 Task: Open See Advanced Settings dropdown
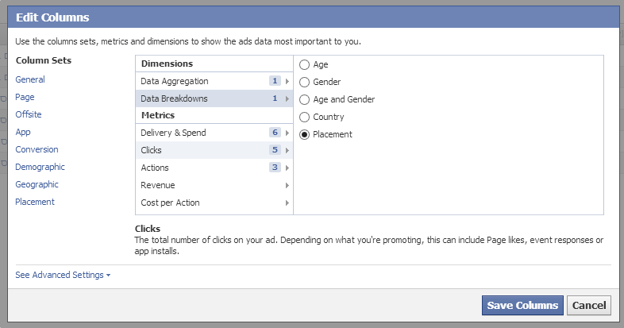coord(63,275)
